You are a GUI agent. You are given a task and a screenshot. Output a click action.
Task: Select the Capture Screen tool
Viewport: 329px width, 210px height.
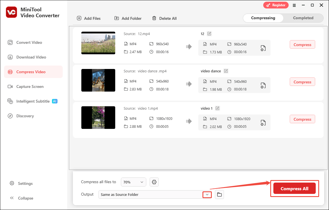click(x=10, y=86)
